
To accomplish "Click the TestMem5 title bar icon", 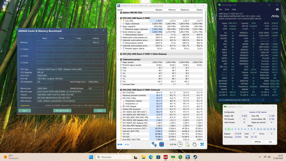I will coord(225,107).
